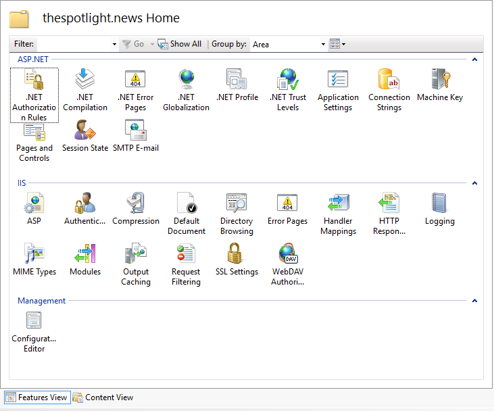
Task: Open .NET Globalization feature
Action: 187,90
